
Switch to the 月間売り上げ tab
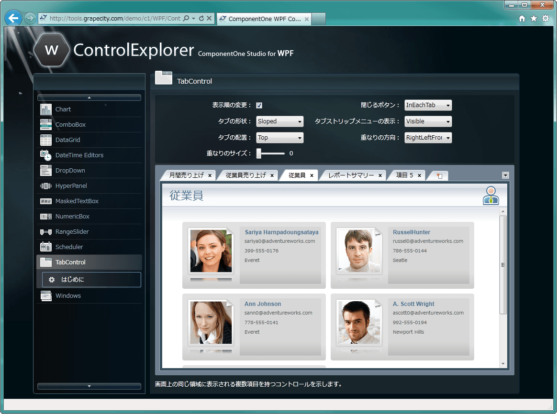click(187, 175)
